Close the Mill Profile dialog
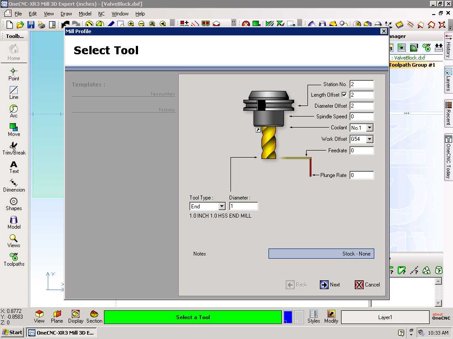 384,31
